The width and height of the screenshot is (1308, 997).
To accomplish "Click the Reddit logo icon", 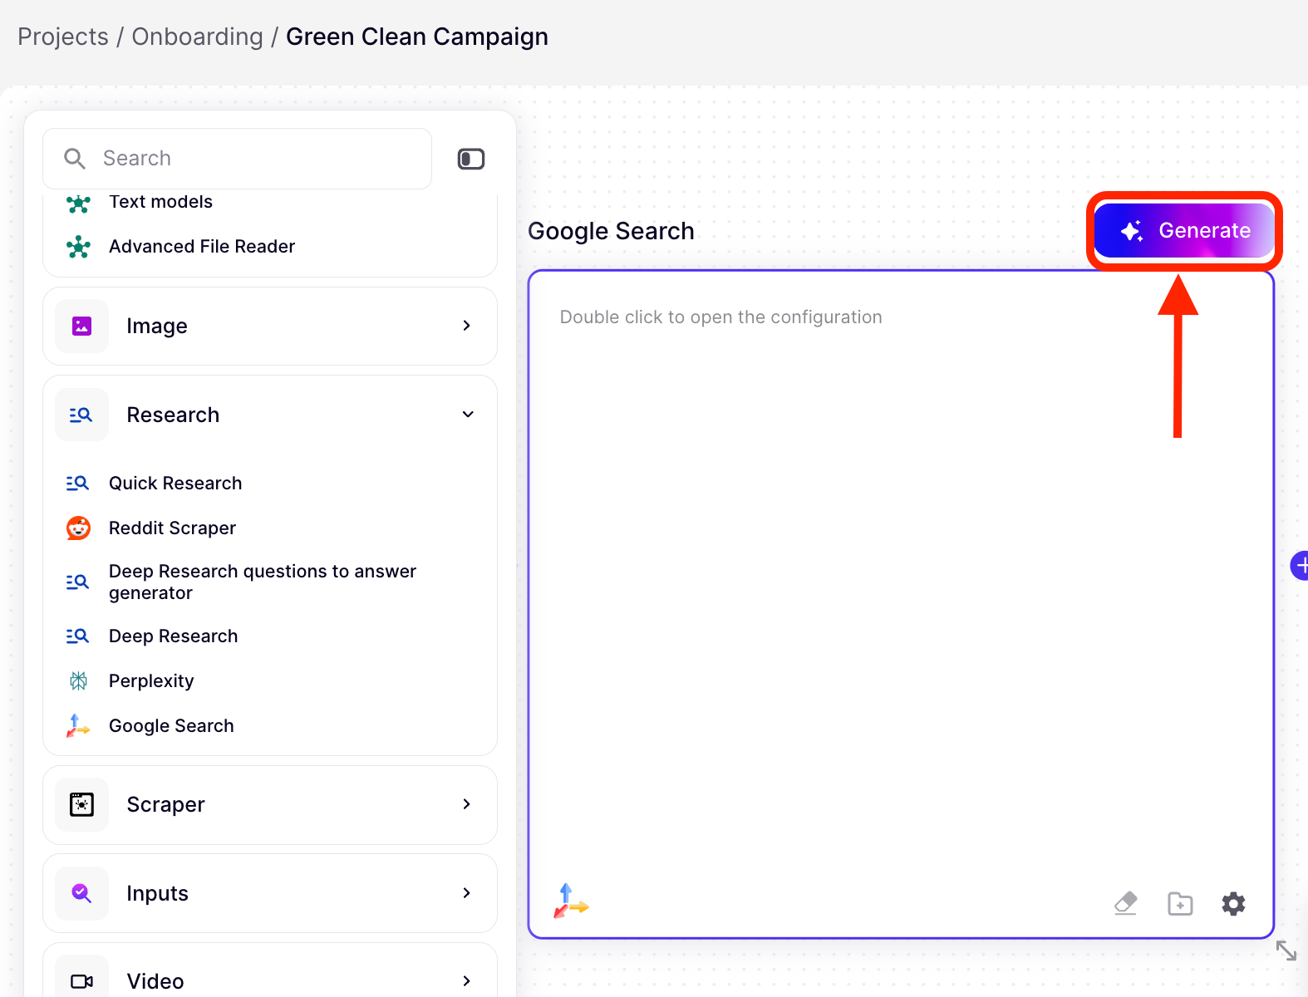I will click(78, 528).
